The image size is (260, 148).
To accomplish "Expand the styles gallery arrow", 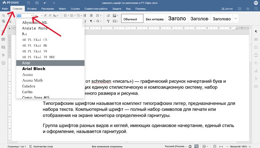I will pos(236,18).
